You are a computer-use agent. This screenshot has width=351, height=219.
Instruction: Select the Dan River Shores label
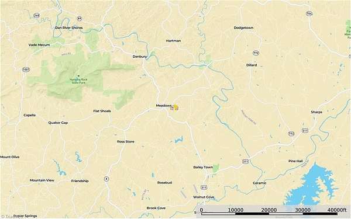click(69, 27)
